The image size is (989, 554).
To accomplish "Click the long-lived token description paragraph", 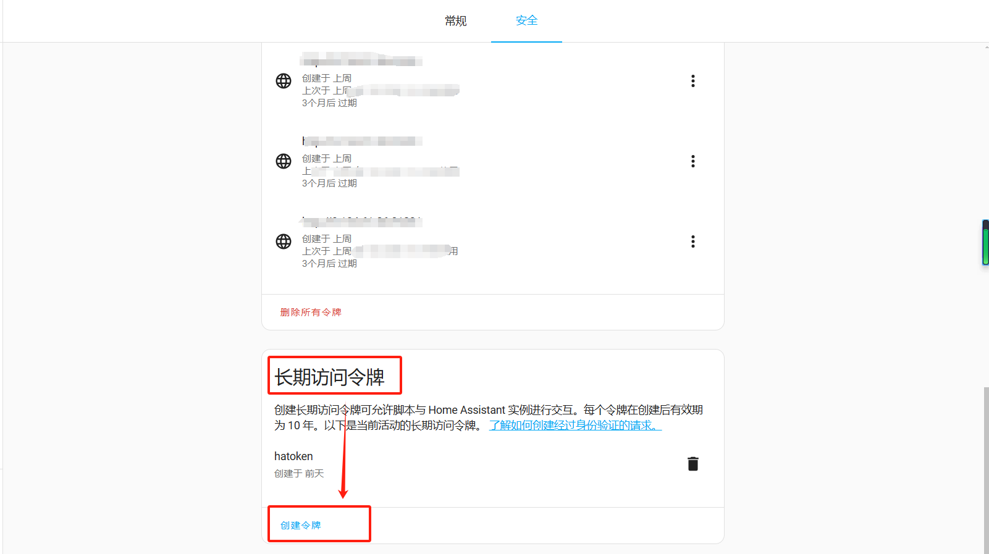I will point(489,418).
